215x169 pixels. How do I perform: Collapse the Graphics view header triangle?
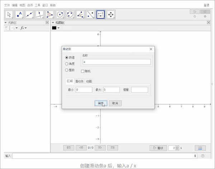(x=53, y=23)
